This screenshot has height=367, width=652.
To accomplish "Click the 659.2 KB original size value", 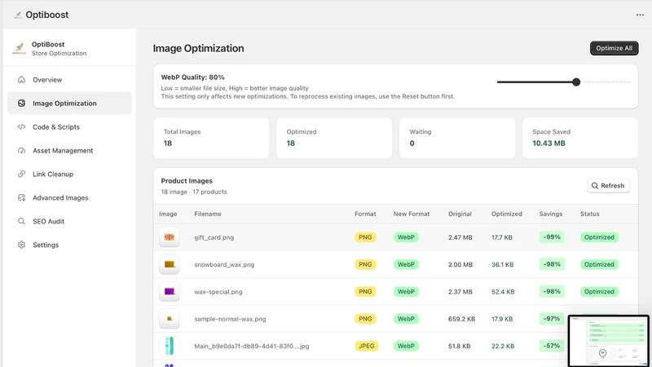I will point(461,319).
